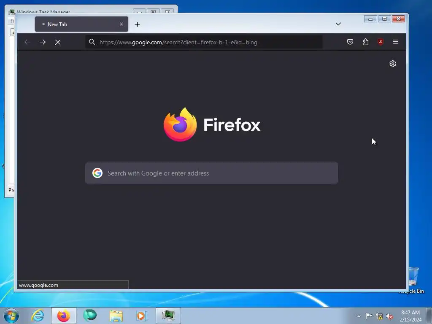Select the New Tab tab
432x324 pixels.
click(81, 24)
